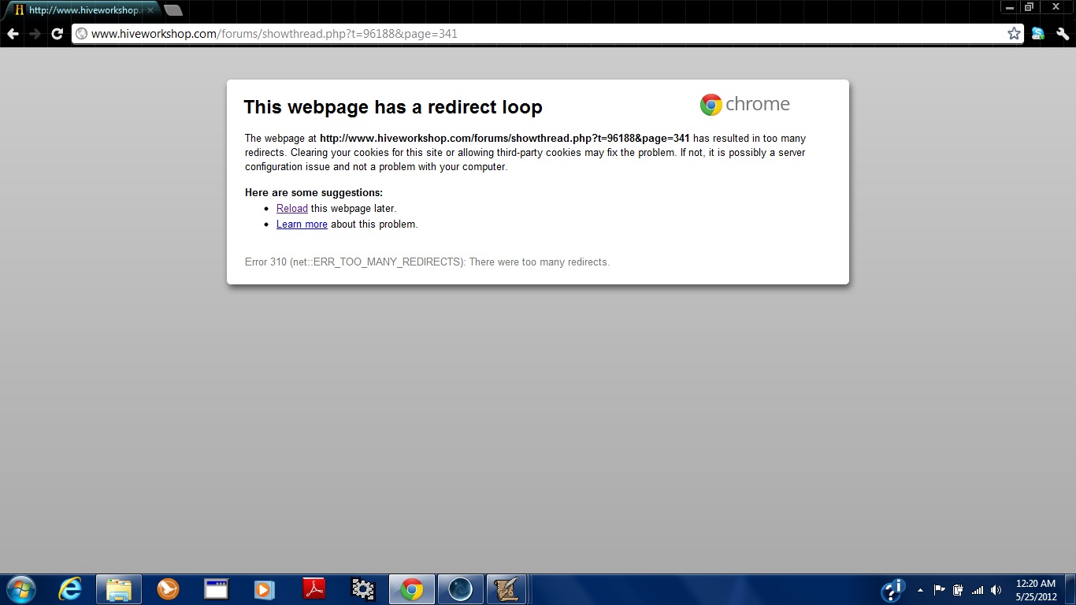The height and width of the screenshot is (605, 1076).
Task: Click the help info question-mark tray icon
Action: 892,590
